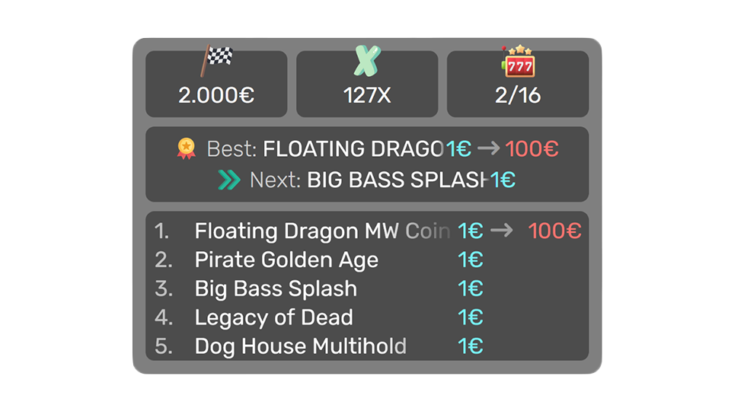Click 1€ bet next to Pirate Golden Age
The width and height of the screenshot is (731, 411).
[471, 260]
